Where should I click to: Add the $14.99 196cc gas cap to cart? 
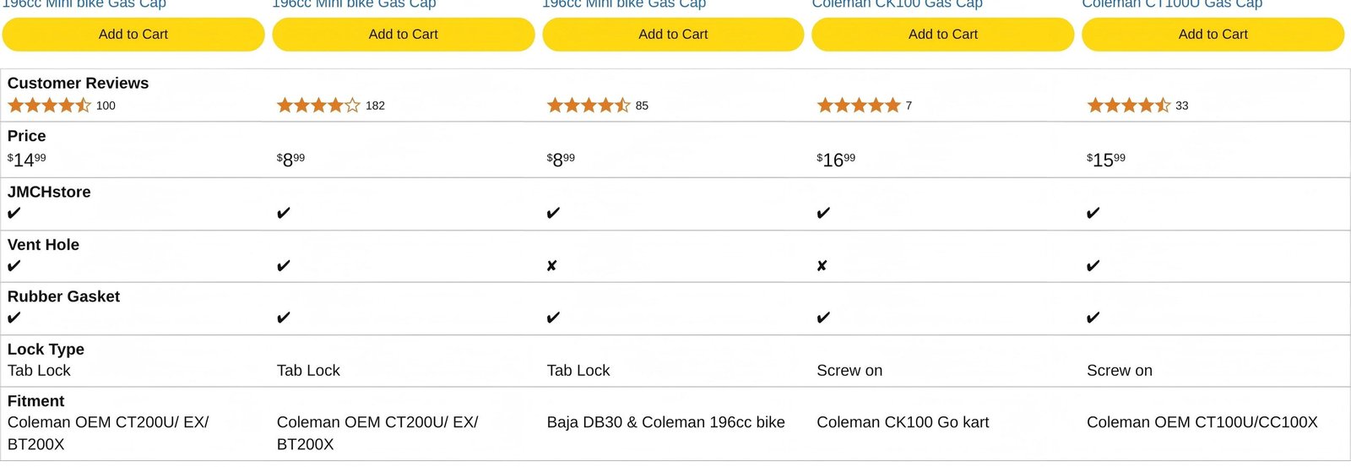tap(133, 35)
